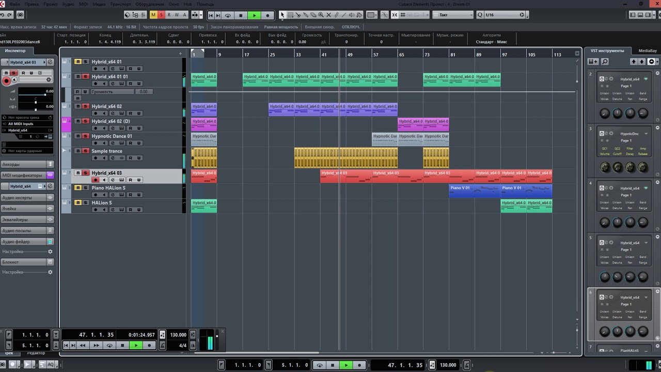Toggle Cycle loop in the top toolbar
Viewport: 661px width, 372px height.
228,16
